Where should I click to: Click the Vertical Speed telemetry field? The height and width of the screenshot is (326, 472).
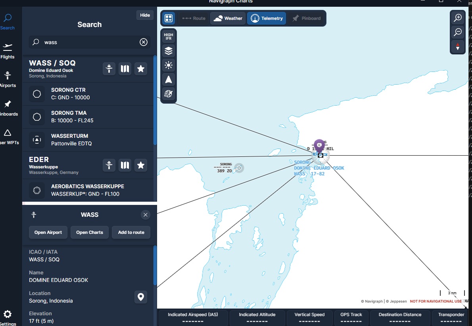click(309, 318)
